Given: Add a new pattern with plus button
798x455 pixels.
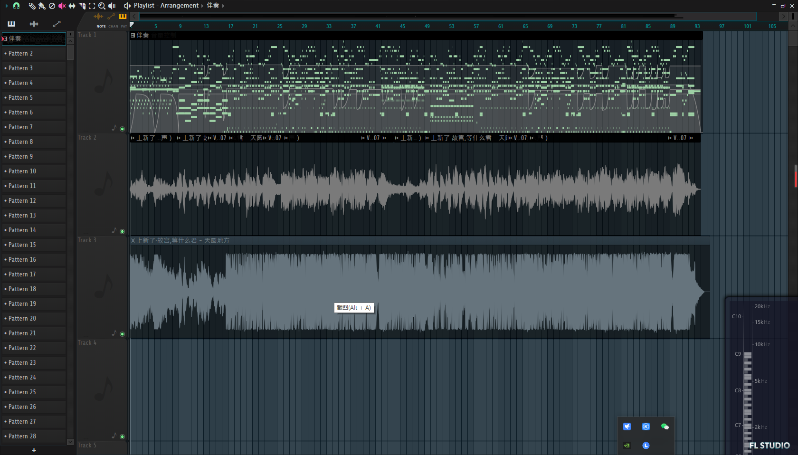Looking at the screenshot, I should pos(34,450).
